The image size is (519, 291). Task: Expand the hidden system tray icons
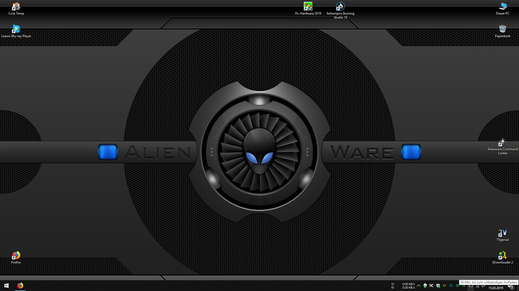[419, 285]
